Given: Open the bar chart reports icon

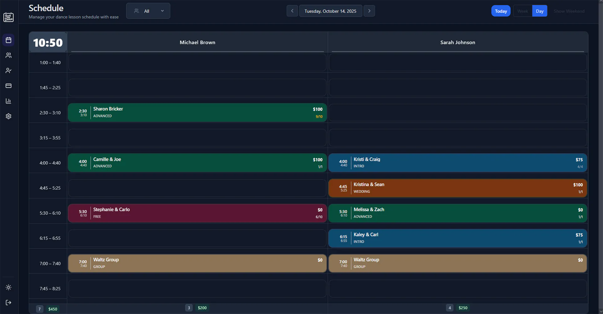Looking at the screenshot, I should pos(8,101).
